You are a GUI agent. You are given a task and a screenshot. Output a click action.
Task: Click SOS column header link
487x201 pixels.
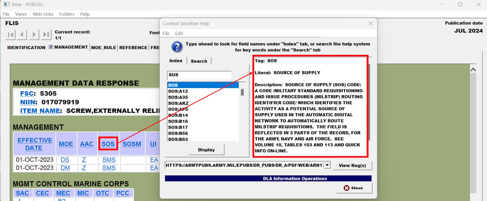(x=108, y=144)
